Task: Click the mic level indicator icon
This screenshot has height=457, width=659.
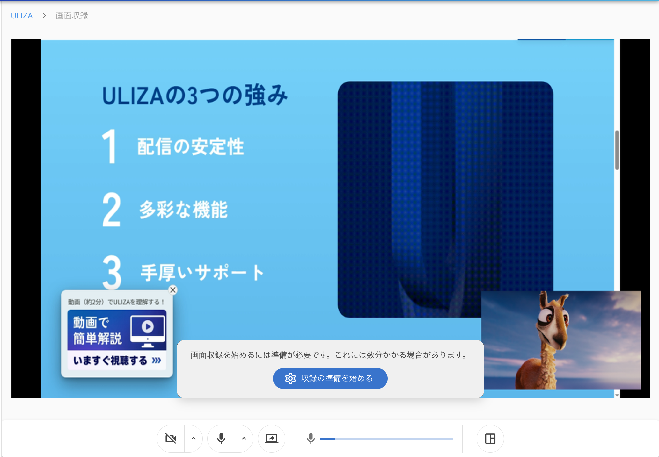Action: 311,439
